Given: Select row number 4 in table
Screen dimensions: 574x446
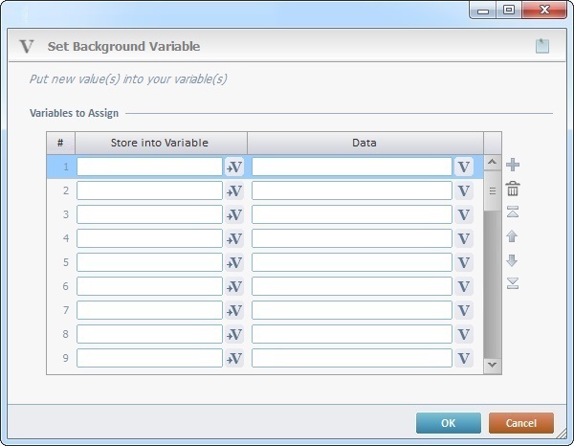Looking at the screenshot, I should click(60, 238).
